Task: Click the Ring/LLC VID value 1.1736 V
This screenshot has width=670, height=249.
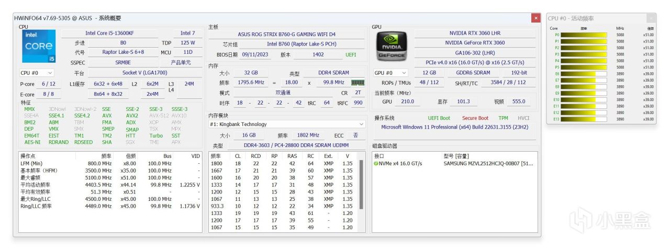Action: pyautogui.click(x=189, y=206)
